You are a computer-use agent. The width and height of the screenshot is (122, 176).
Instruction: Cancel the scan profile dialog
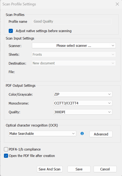click(105, 169)
